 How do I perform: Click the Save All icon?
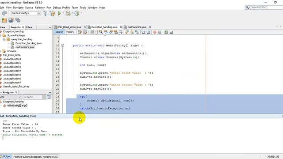point(18,20)
